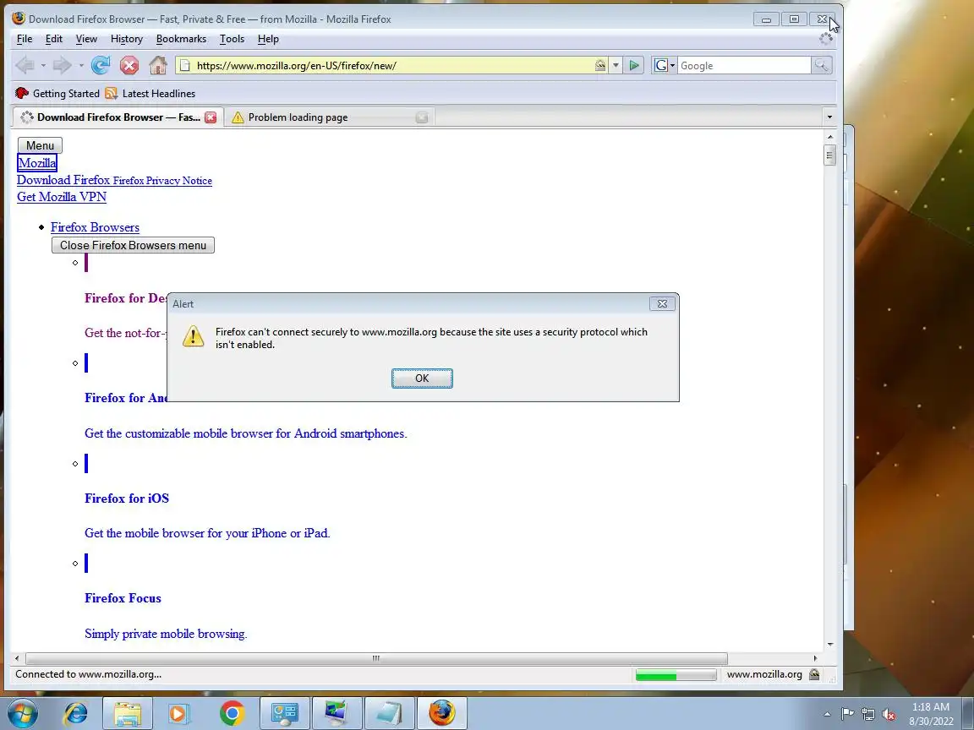Open the Getting Started bookmark
The image size is (974, 730).
point(57,93)
